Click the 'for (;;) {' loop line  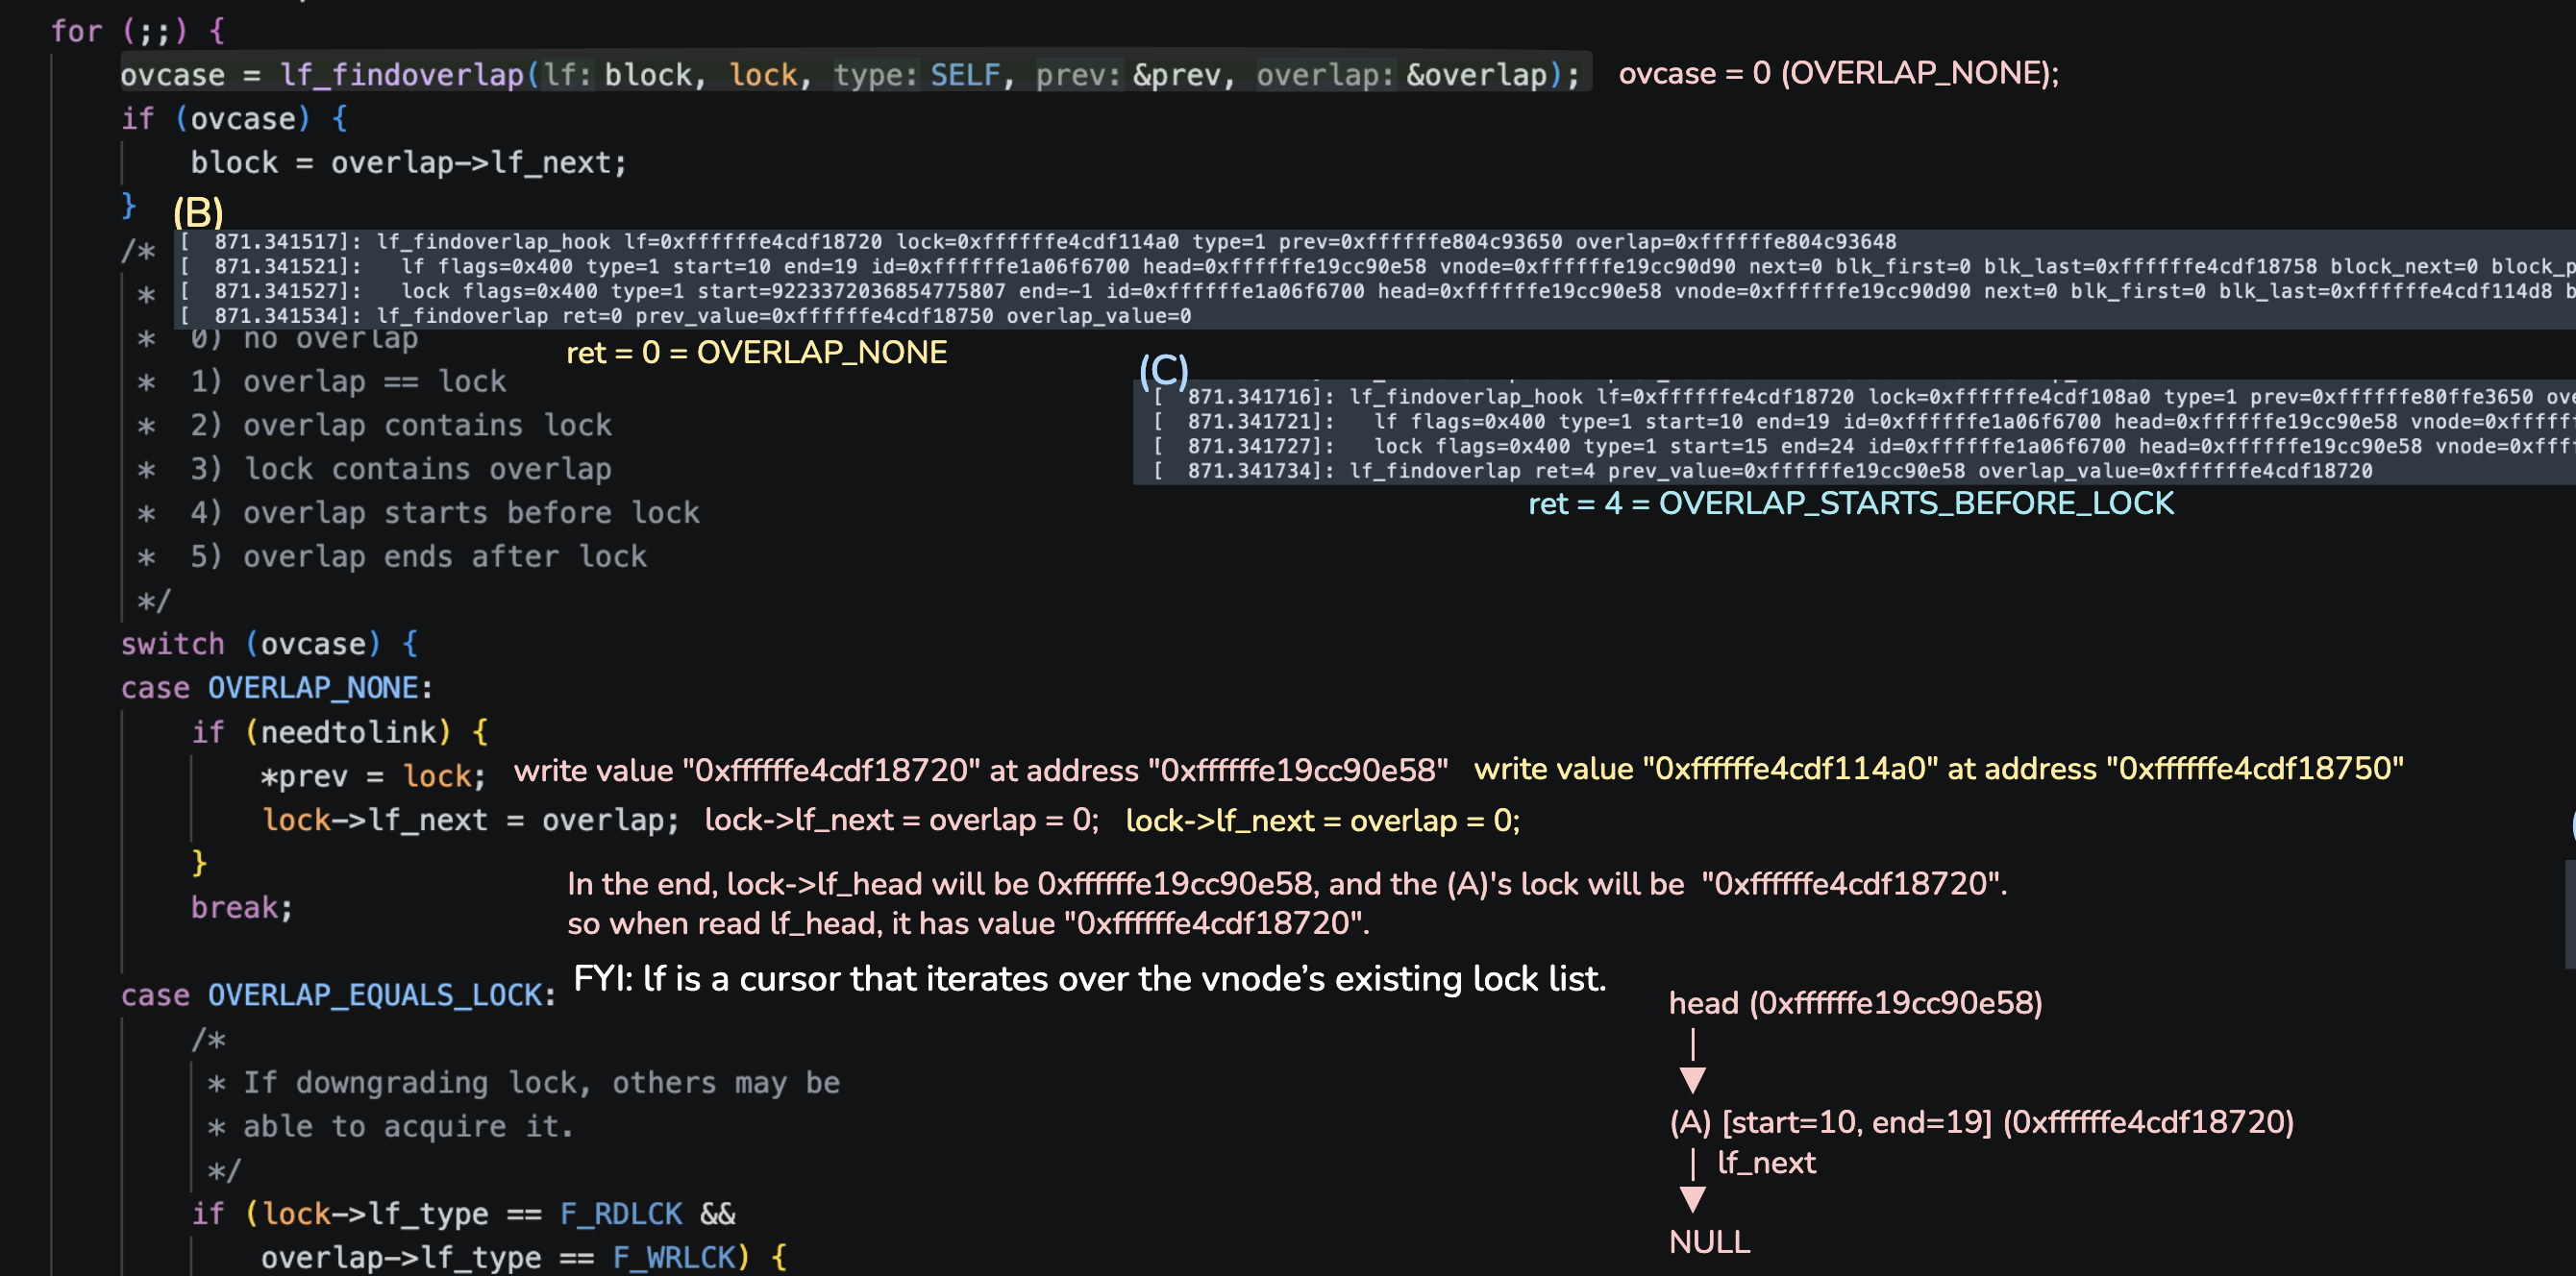[x=138, y=30]
